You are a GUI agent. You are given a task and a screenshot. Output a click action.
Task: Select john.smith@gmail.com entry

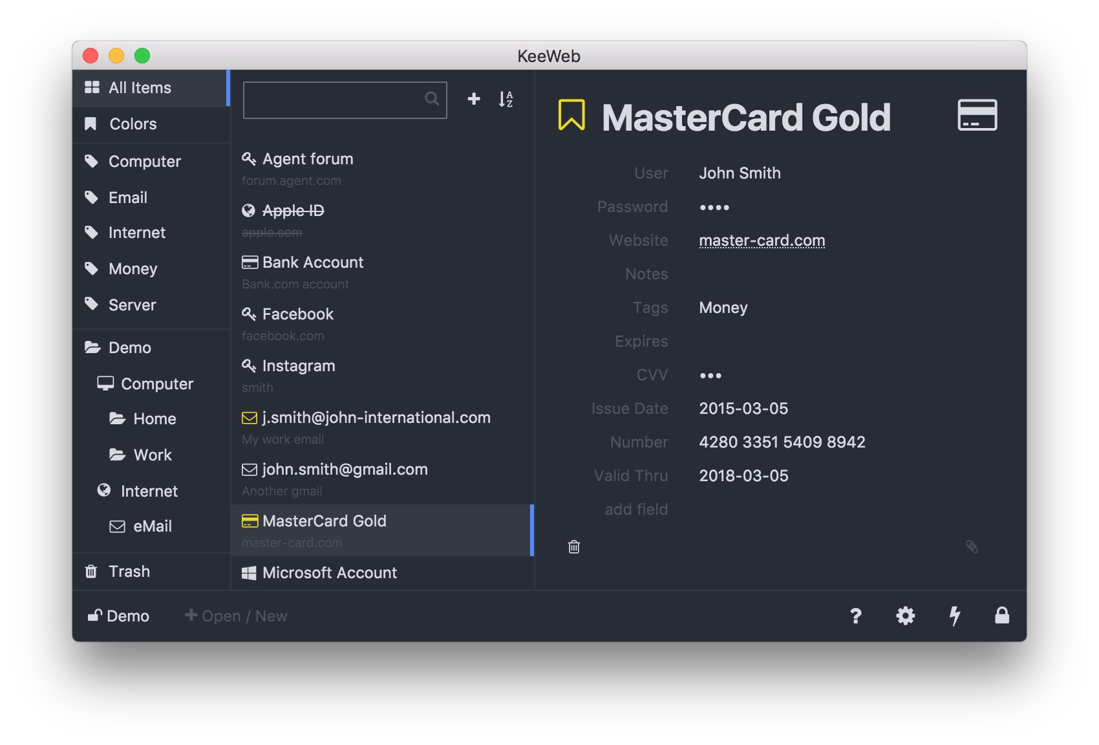[382, 479]
